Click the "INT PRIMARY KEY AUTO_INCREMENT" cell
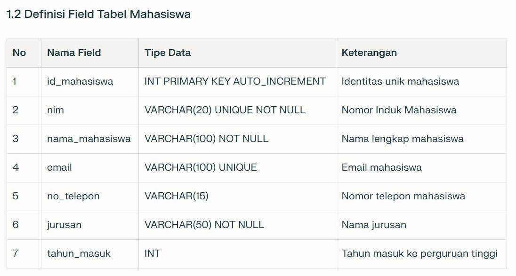This screenshot has width=516, height=276. pyautogui.click(x=235, y=81)
